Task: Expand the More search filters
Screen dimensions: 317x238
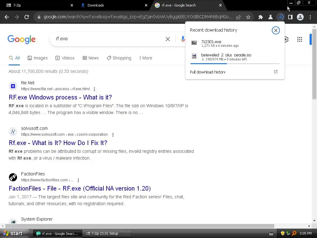Action: point(145,58)
